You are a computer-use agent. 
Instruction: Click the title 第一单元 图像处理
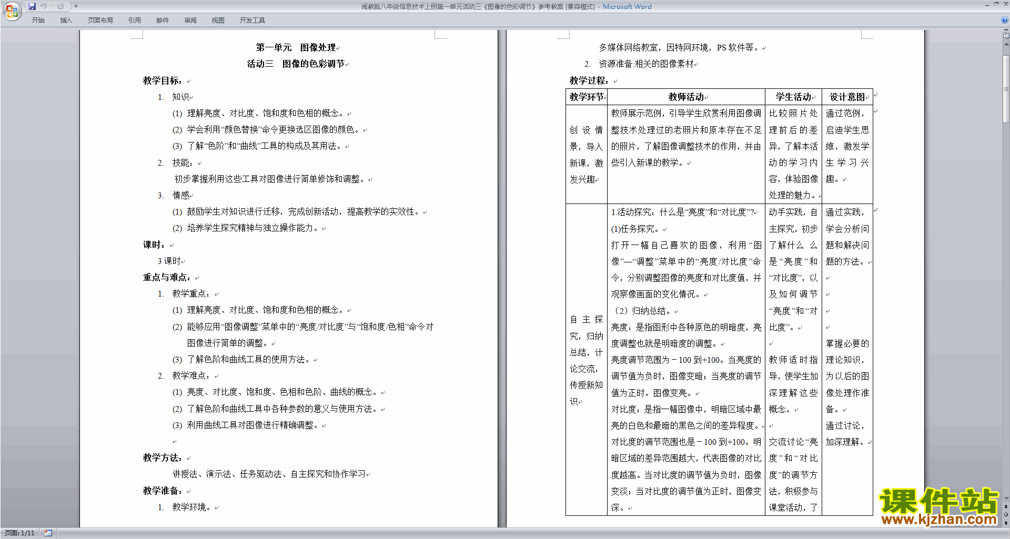point(296,47)
